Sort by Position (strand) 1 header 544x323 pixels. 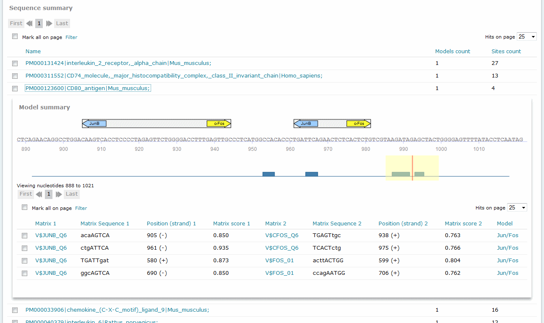tap(171, 223)
